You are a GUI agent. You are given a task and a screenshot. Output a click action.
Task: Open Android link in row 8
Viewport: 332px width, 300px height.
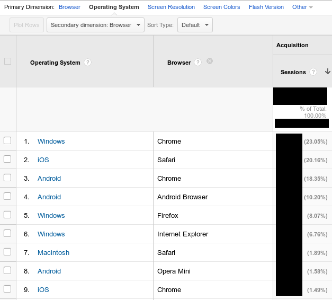click(x=49, y=271)
